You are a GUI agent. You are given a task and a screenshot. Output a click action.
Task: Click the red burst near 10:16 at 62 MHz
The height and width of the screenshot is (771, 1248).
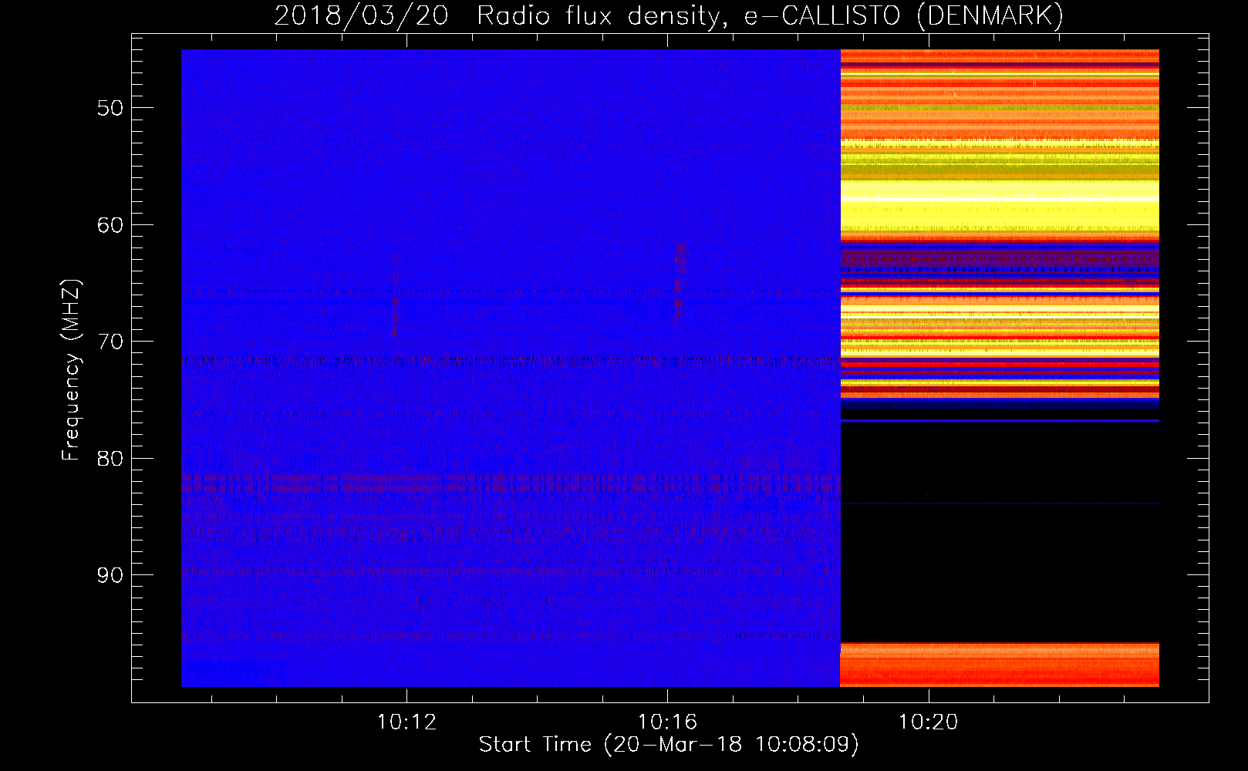tap(680, 282)
